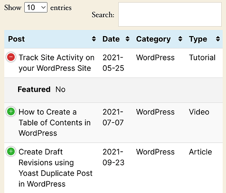
Task: Click the Article type cell
Action: (x=200, y=152)
